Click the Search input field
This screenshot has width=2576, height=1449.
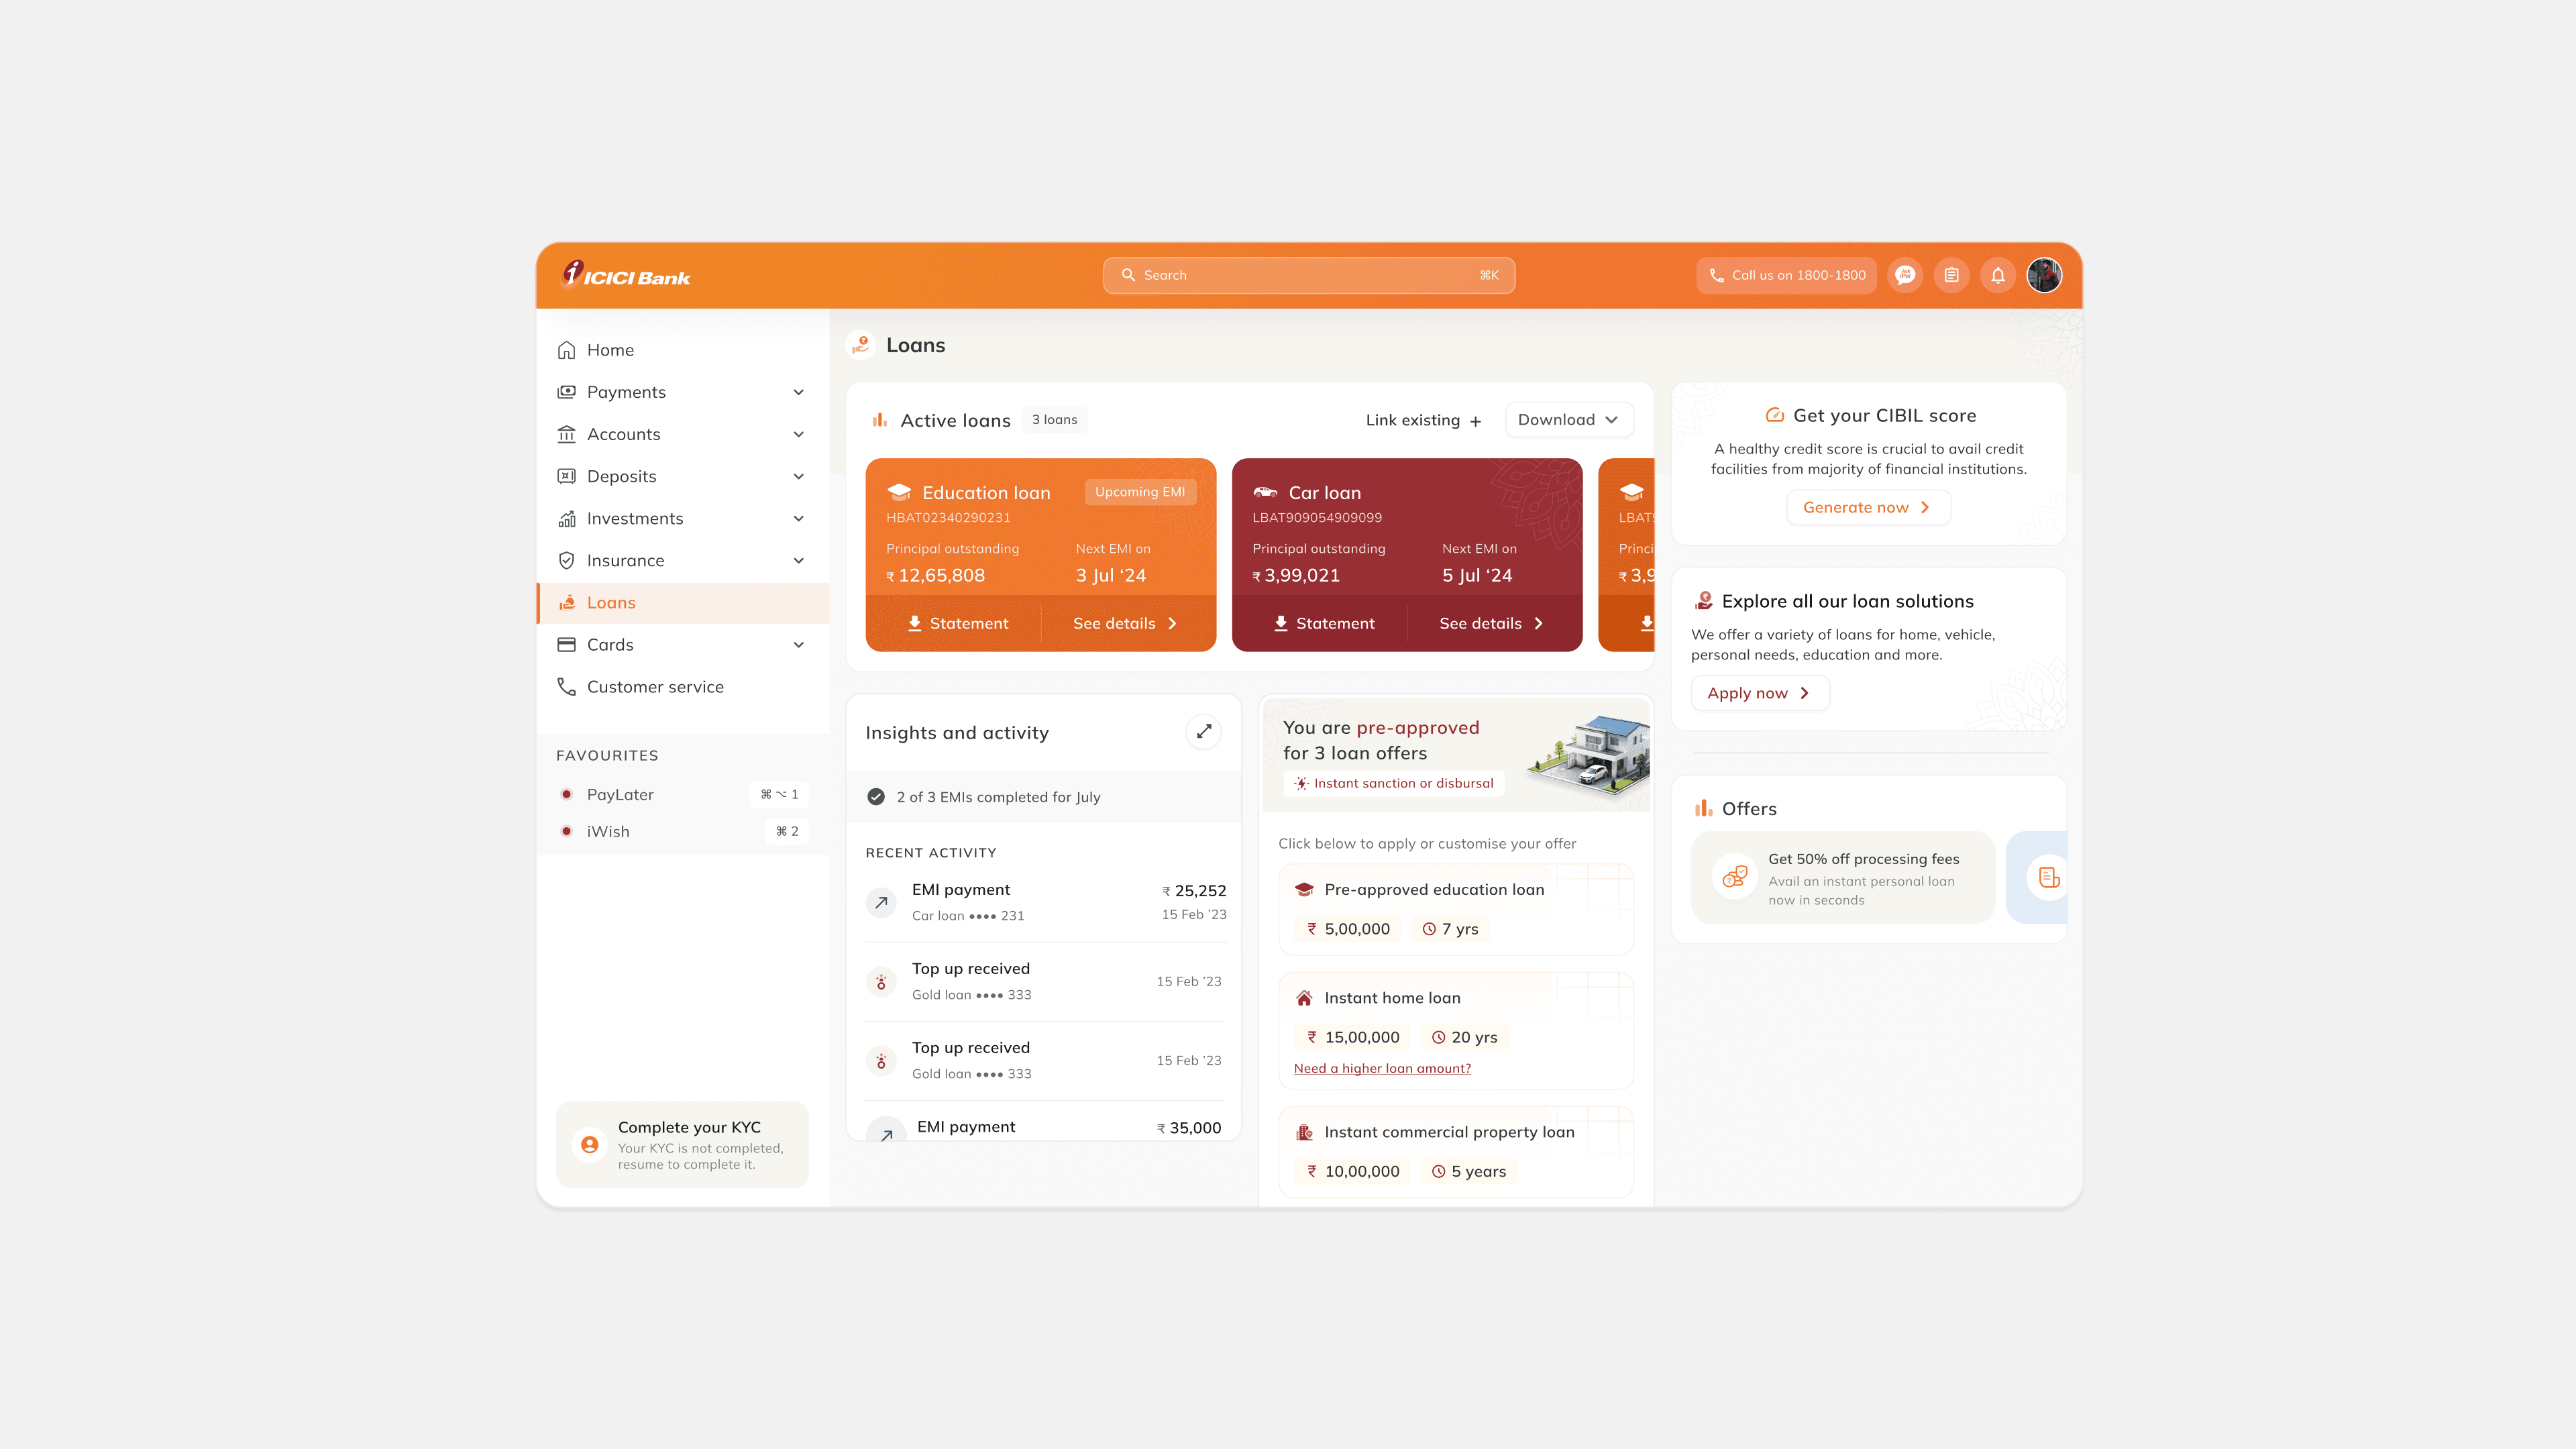pyautogui.click(x=1308, y=275)
